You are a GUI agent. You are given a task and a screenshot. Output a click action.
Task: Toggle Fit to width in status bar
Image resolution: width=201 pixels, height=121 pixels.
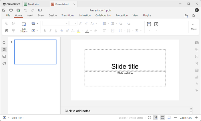(169, 118)
